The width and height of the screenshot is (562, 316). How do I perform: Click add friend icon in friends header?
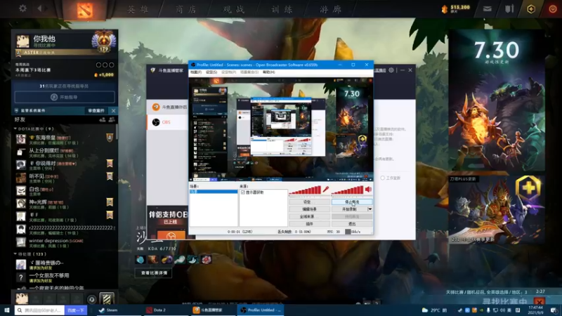[x=102, y=119]
